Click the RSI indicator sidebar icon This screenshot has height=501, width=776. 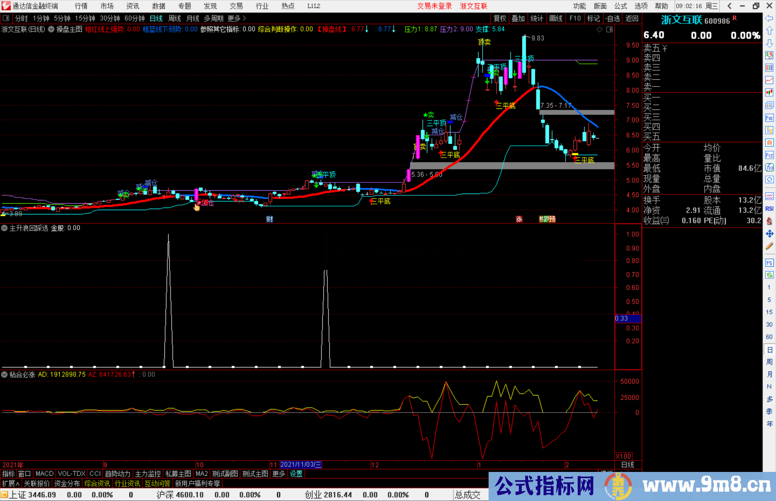(769, 209)
